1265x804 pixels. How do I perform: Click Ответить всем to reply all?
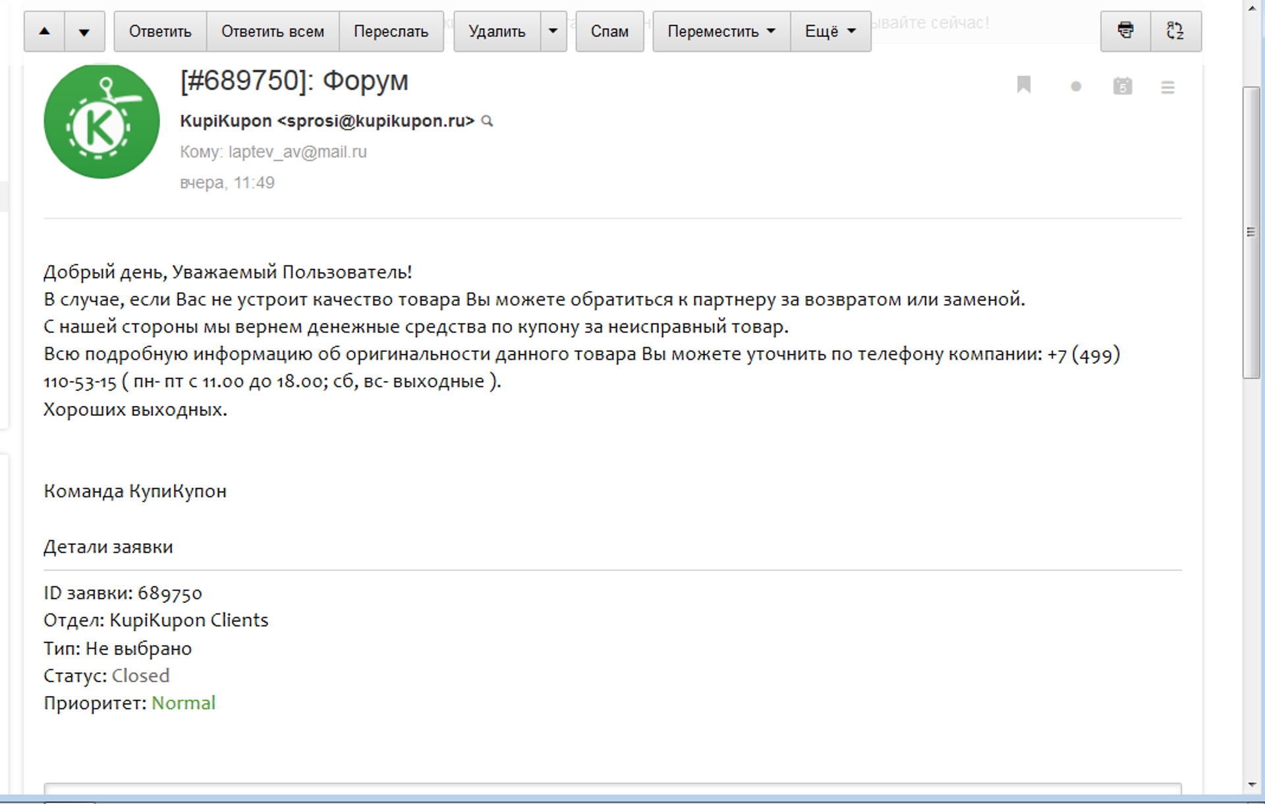coord(273,31)
